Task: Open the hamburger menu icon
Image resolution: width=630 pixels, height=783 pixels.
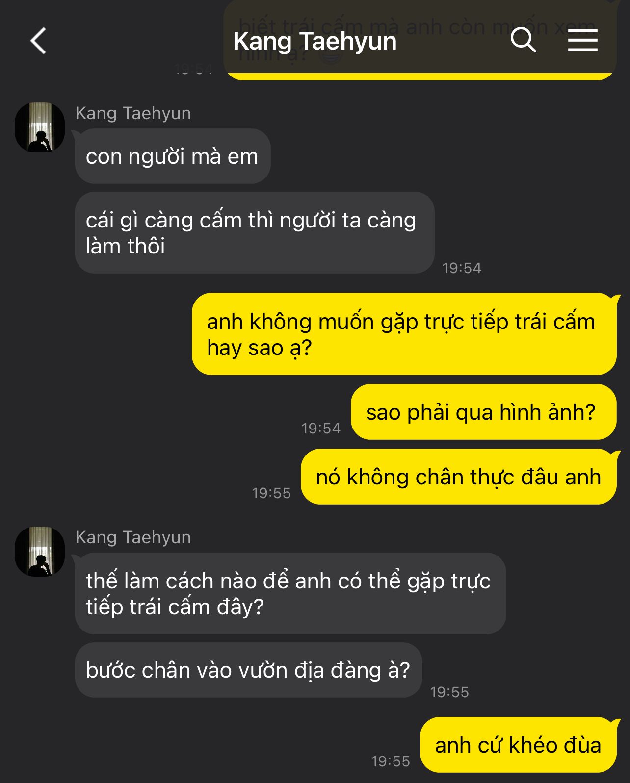Action: click(x=583, y=40)
